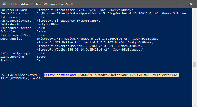Screen dimensions: 197x107
Task: Click the scrollbar up arrow
Action: point(194,10)
